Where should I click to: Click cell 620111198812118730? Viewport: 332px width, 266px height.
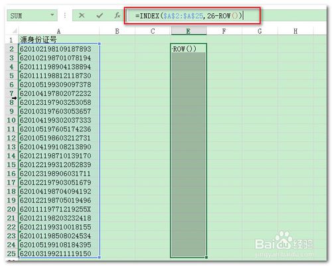click(59, 76)
